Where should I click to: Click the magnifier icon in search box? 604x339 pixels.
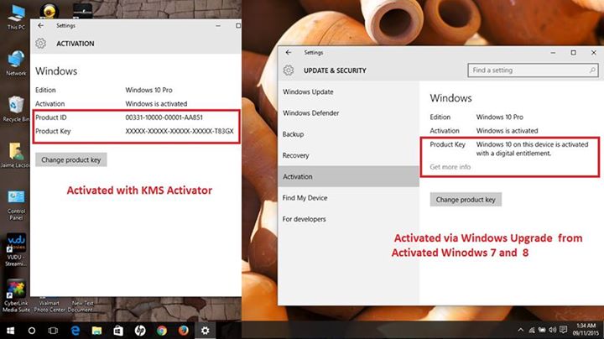[x=592, y=70]
